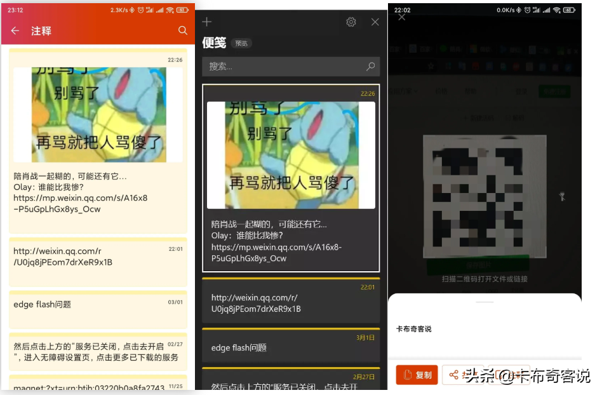Tap the Wi-Fi icon in the right phone's status bar
Image resolution: width=602 pixels, height=395 pixels.
click(x=557, y=10)
